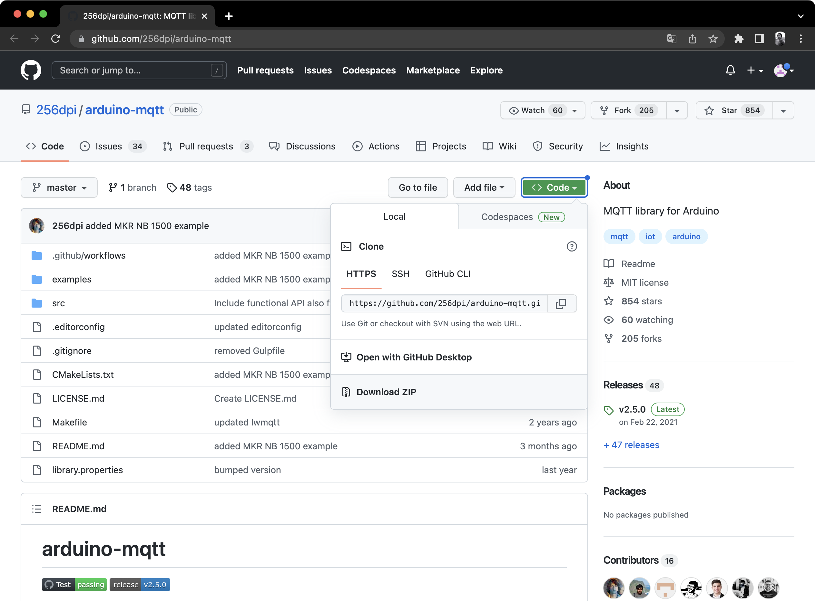This screenshot has height=601, width=815.
Task: Open the create new plus dropdown
Action: [x=755, y=70]
